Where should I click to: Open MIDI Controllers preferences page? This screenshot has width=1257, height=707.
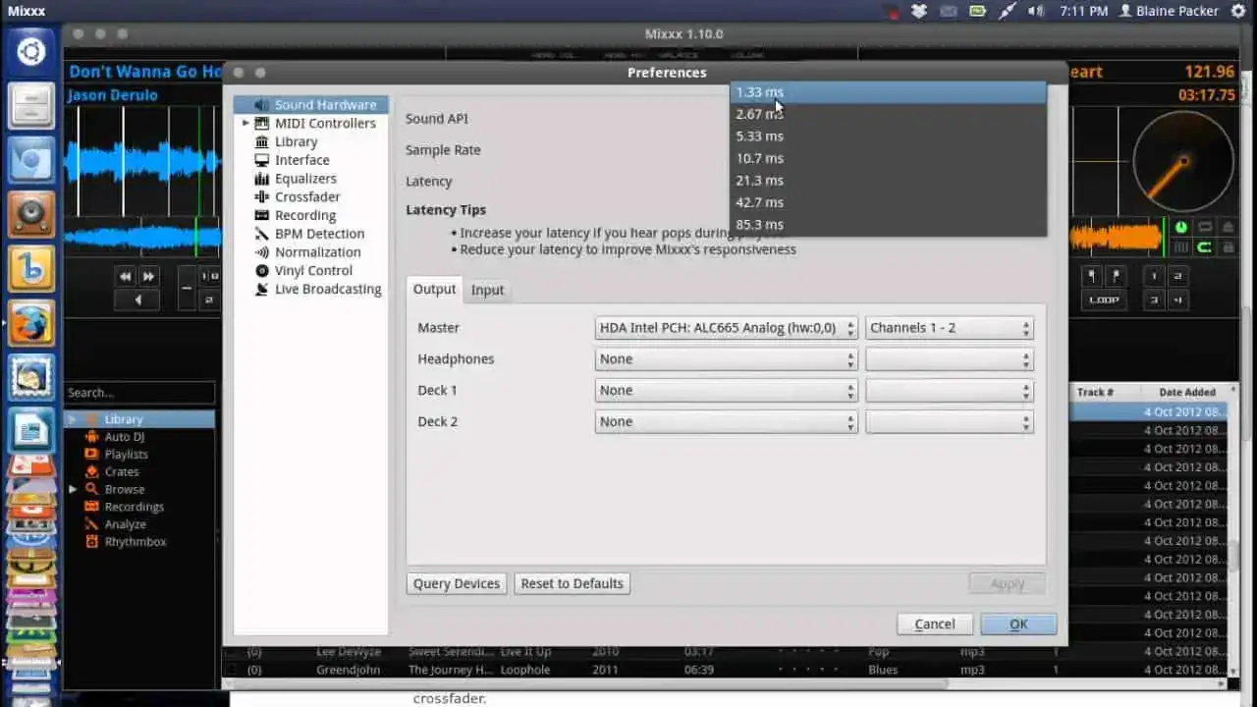click(x=325, y=123)
